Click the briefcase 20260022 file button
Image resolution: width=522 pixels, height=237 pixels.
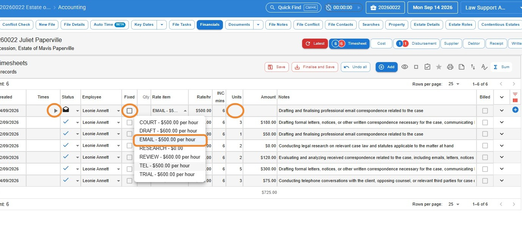385,8
